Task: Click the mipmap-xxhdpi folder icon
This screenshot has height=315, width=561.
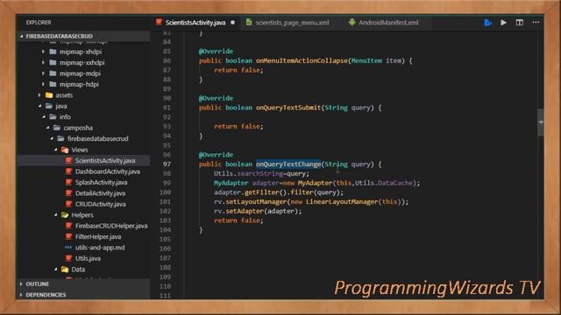Action: (53, 62)
